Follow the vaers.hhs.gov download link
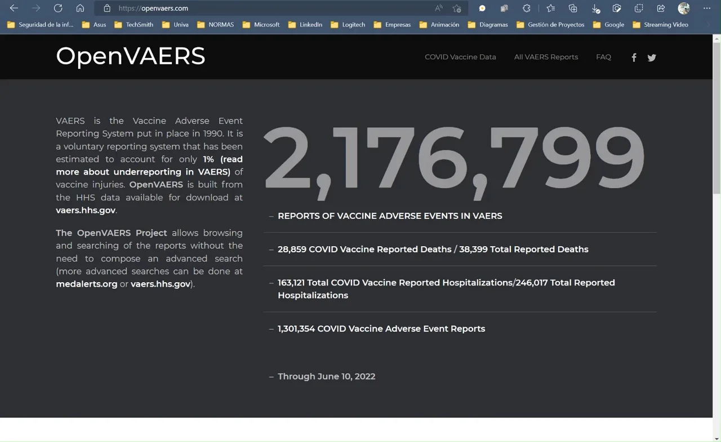The width and height of the screenshot is (721, 442). tap(86, 210)
